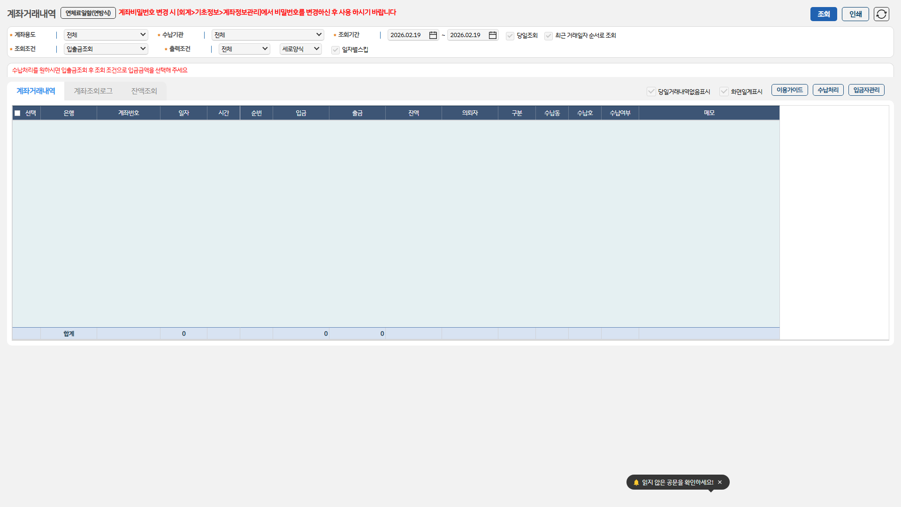Image resolution: width=901 pixels, height=507 pixels.
Task: Open the start date calendar picker
Action: pyautogui.click(x=433, y=35)
